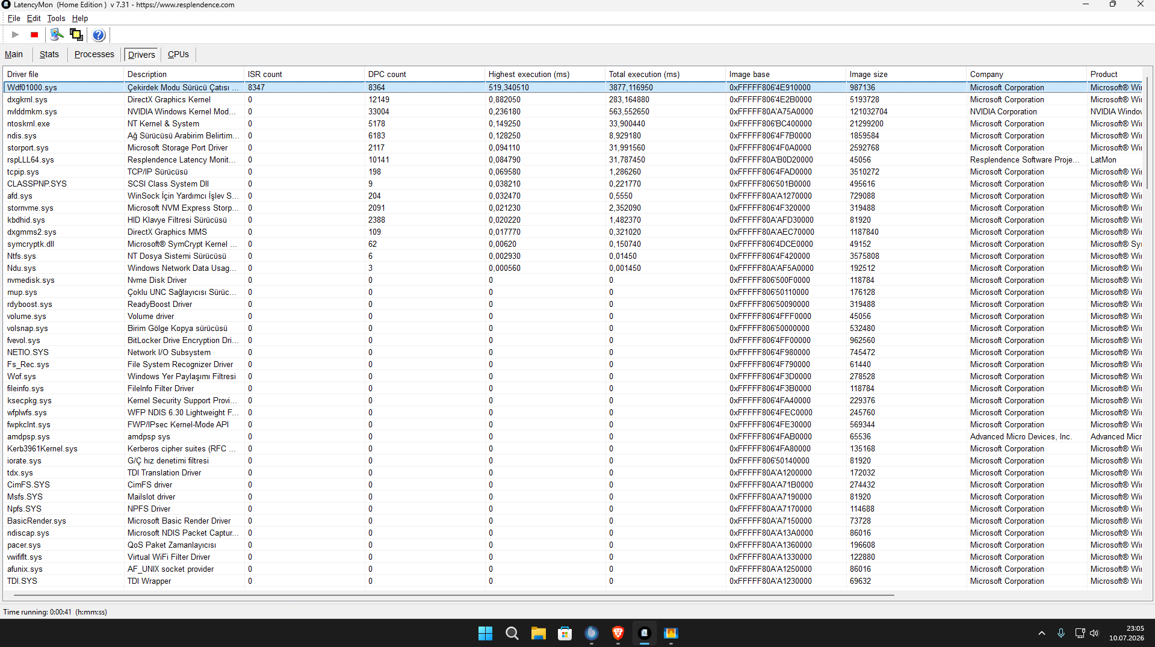Open the blue circular taskbar app
This screenshot has width=1155, height=647.
pos(591,633)
